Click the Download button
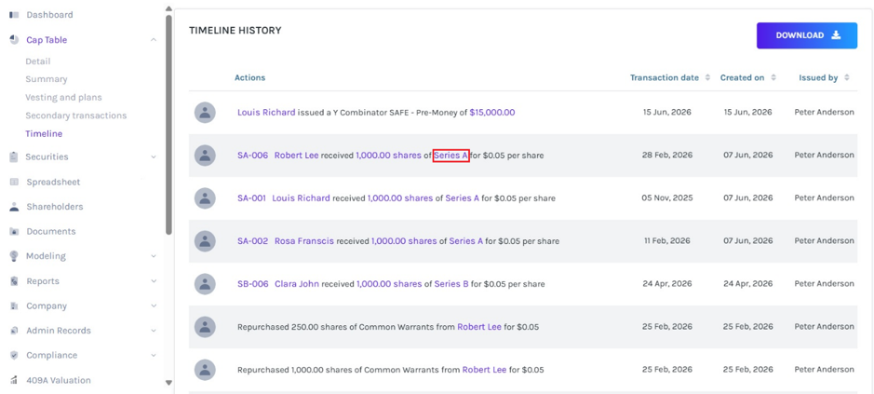Image resolution: width=874 pixels, height=394 pixels. click(807, 35)
